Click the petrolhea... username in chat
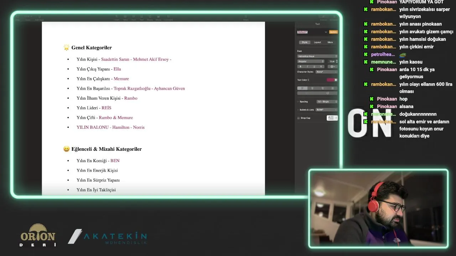The image size is (456, 256). [x=383, y=54]
